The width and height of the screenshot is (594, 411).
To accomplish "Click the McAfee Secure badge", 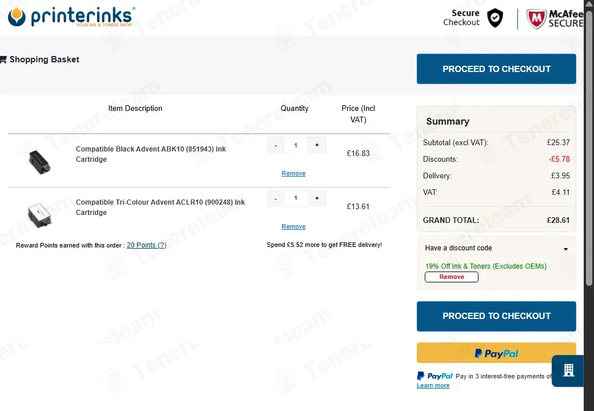I will click(555, 18).
